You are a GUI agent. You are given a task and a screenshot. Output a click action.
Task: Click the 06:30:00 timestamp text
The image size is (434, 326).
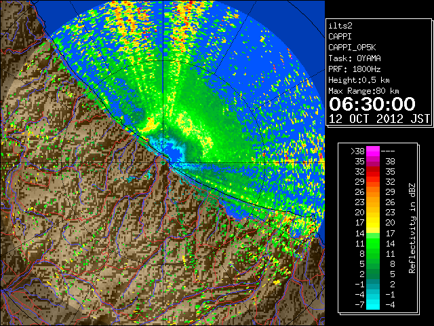(372, 104)
